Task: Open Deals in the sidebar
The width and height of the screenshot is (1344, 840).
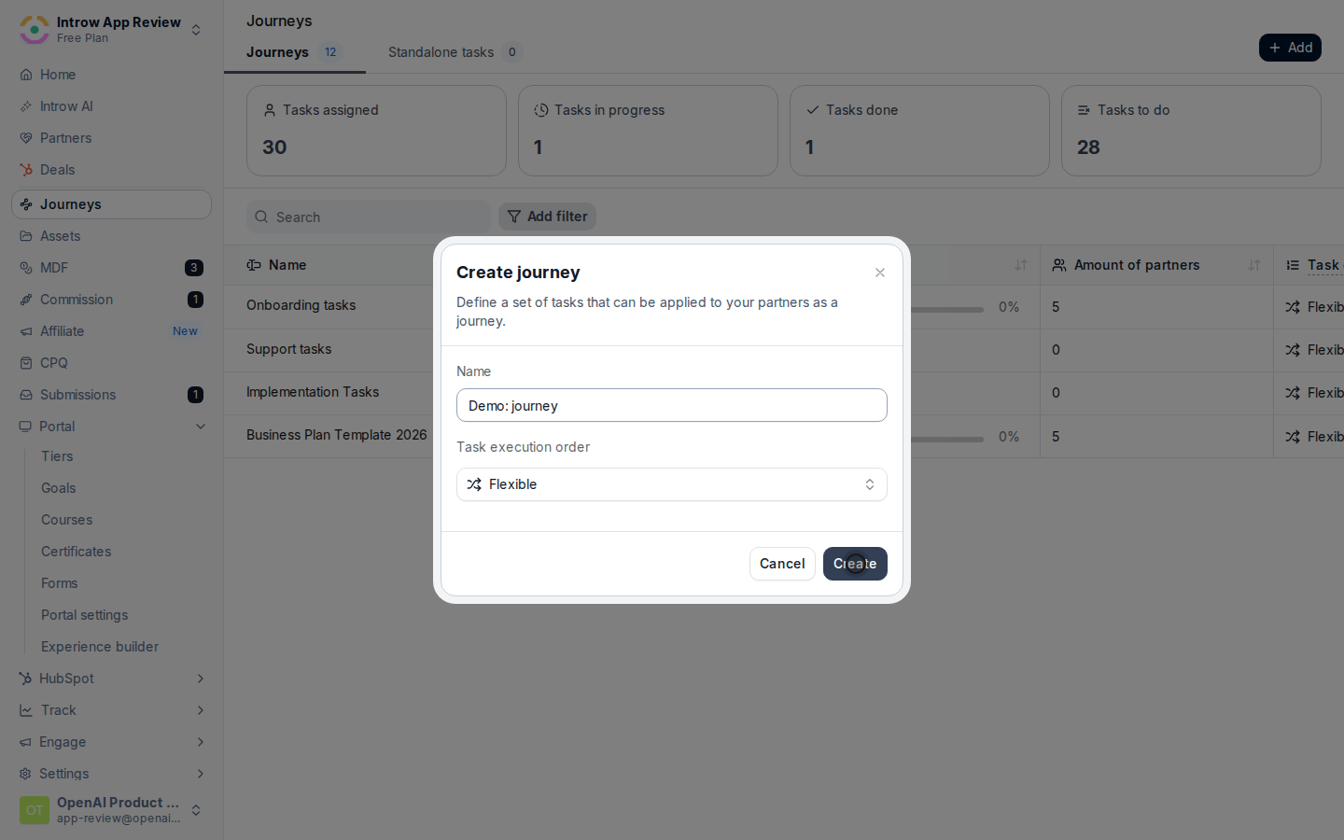Action: click(111, 170)
